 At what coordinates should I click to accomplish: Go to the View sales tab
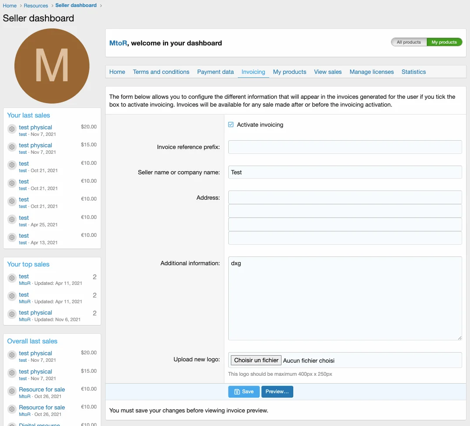click(x=328, y=72)
